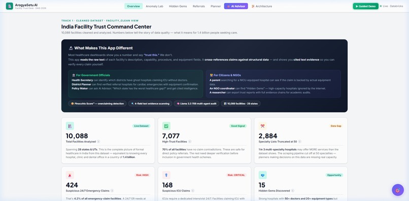Image resolution: width=409 pixels, height=201 pixels.
Task: Click the 10,088 total facilities value
Action: point(77,136)
